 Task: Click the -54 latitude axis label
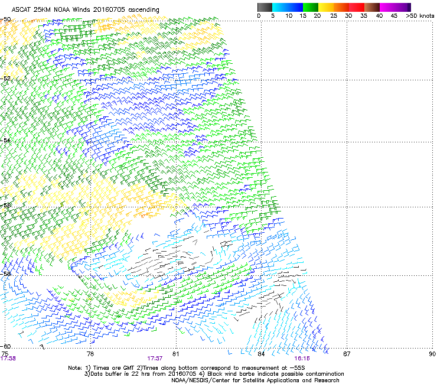click(5, 140)
